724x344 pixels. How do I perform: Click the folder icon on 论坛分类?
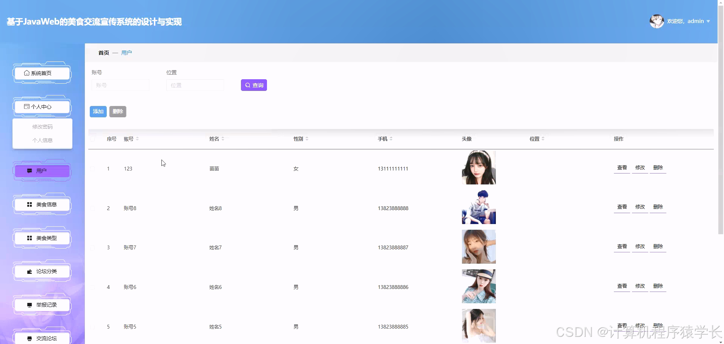[x=29, y=272]
